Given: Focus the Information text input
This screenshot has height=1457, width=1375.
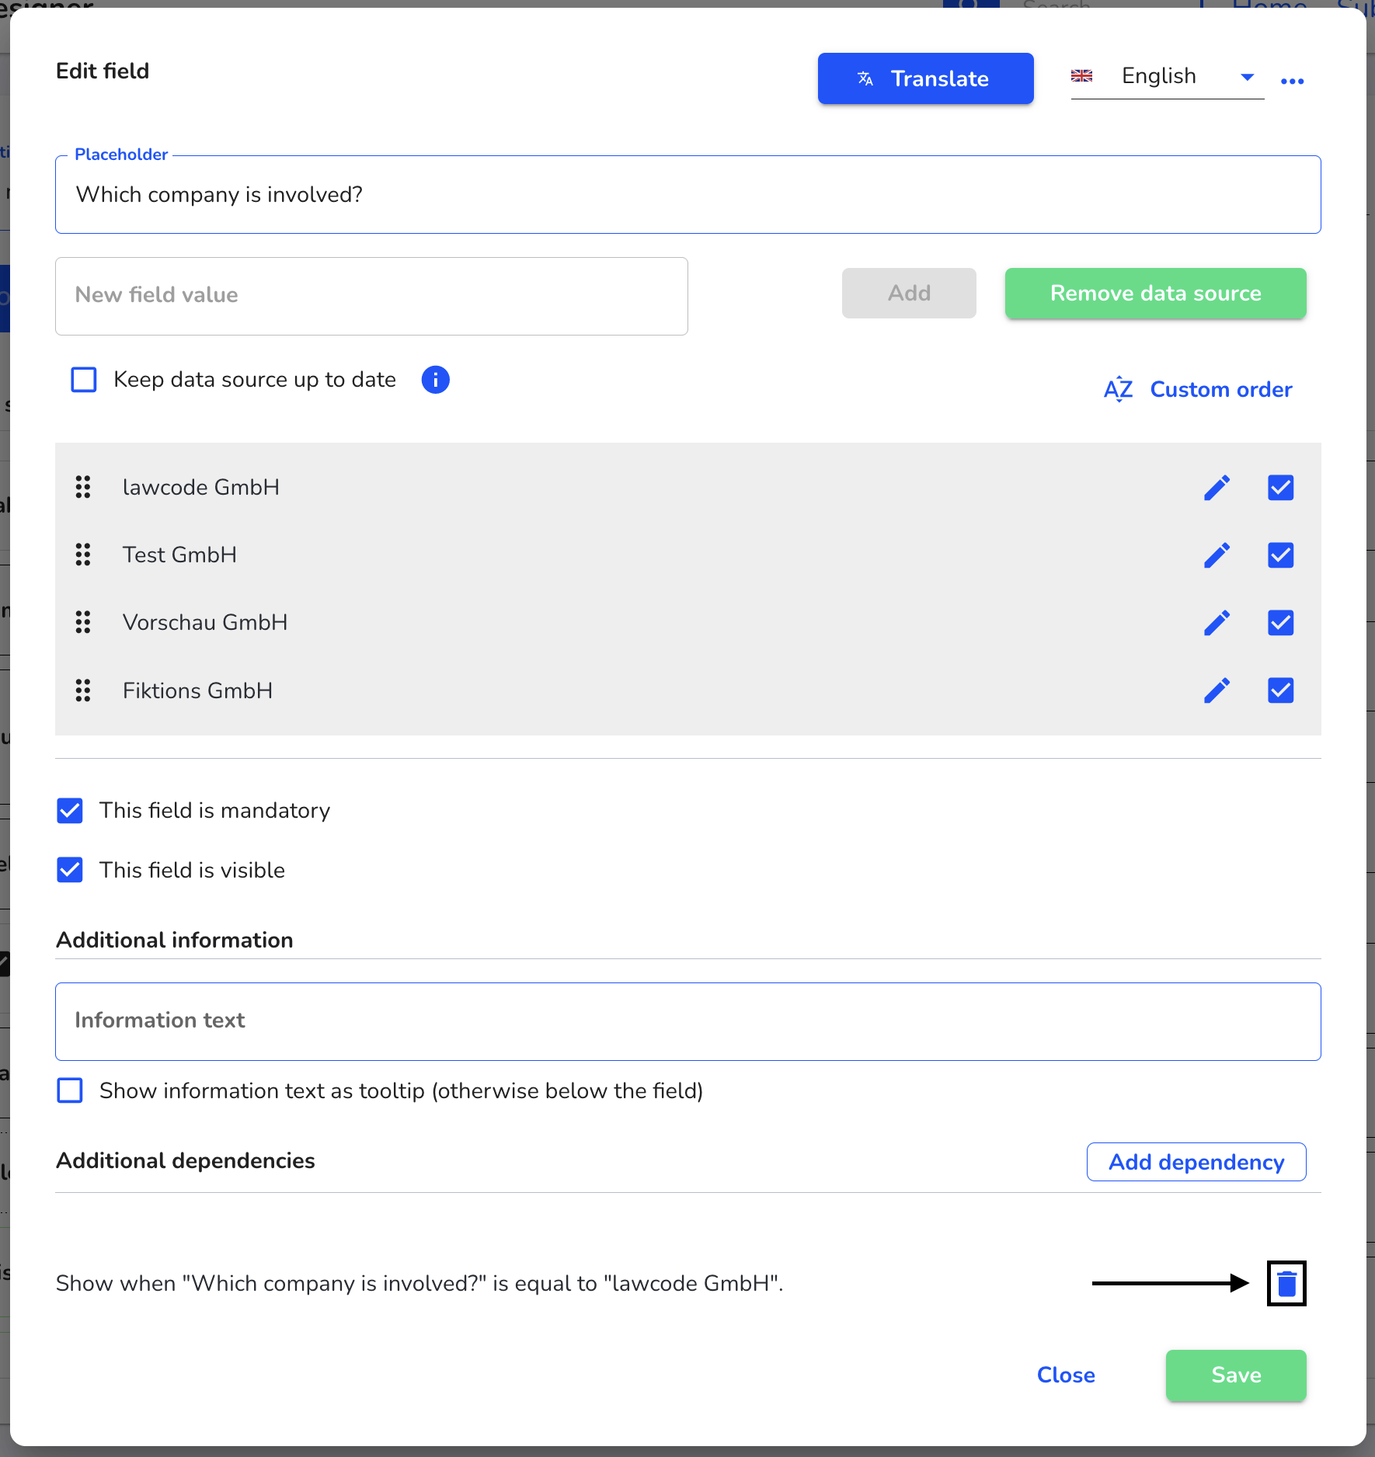Looking at the screenshot, I should coord(688,1021).
